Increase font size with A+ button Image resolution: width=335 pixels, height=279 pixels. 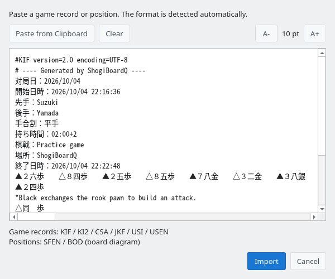click(x=315, y=33)
